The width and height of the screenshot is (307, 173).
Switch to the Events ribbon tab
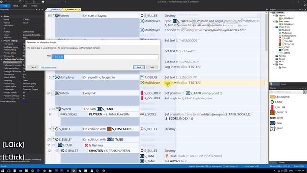(x=35, y=6)
